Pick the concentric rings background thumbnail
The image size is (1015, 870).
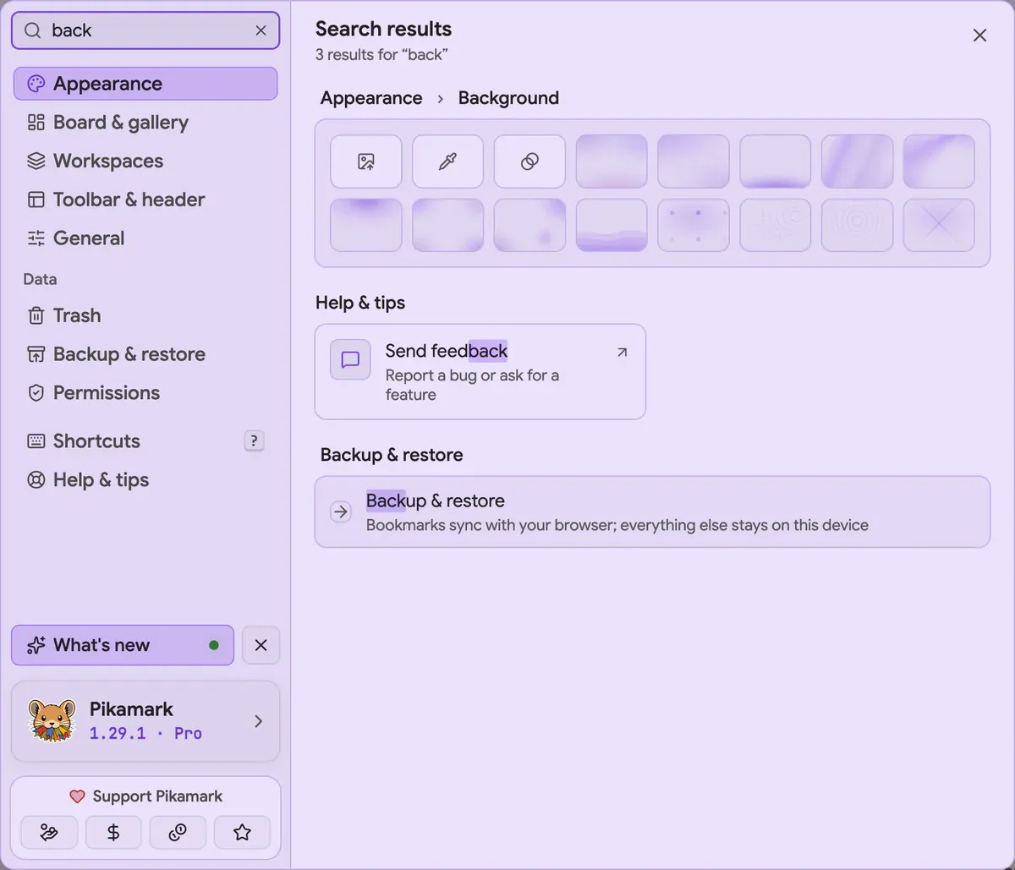[857, 225]
